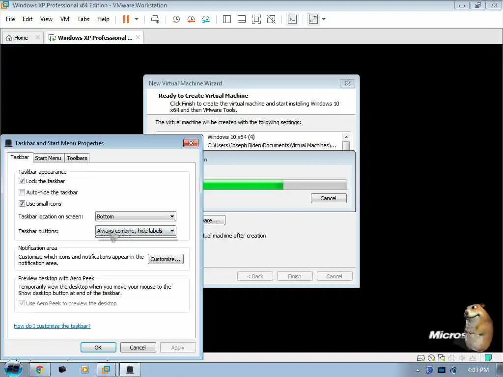Click the Windows Start orb
Screen dimensions: 503x377
click(x=13, y=369)
